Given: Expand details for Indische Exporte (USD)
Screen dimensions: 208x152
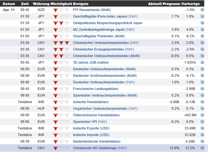Looking at the screenshot, I should point(202,128).
